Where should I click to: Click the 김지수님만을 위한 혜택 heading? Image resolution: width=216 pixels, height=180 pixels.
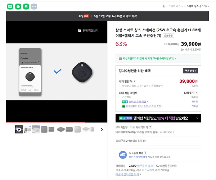pyautogui.click(x=135, y=71)
